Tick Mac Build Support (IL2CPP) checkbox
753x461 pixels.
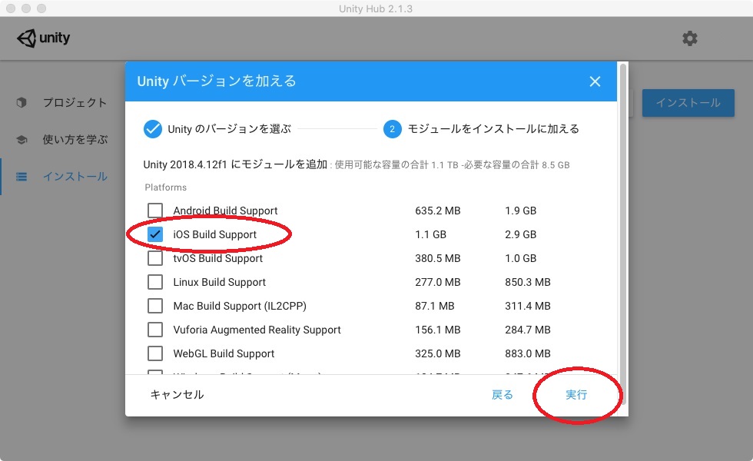click(x=155, y=306)
